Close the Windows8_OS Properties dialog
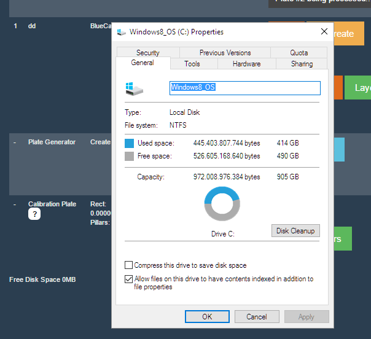 pyautogui.click(x=324, y=31)
